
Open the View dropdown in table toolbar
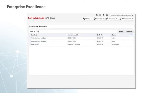pyautogui.click(x=32, y=32)
